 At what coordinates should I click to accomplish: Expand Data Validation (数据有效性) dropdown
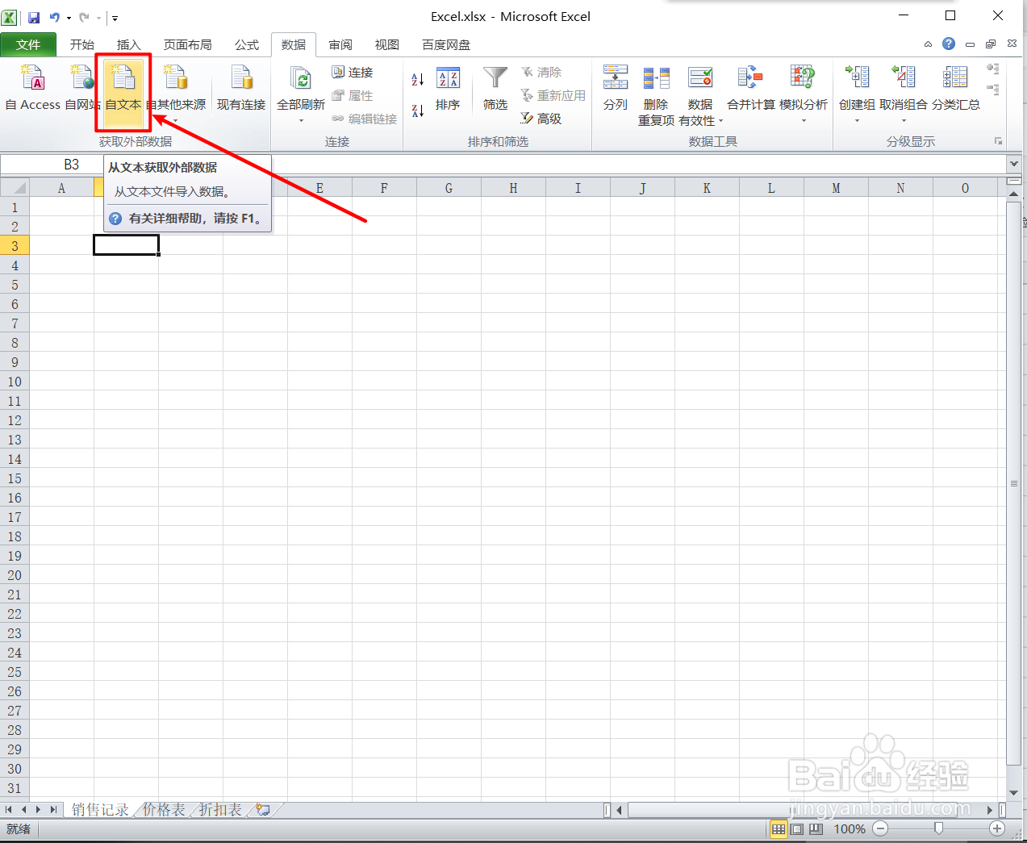720,121
